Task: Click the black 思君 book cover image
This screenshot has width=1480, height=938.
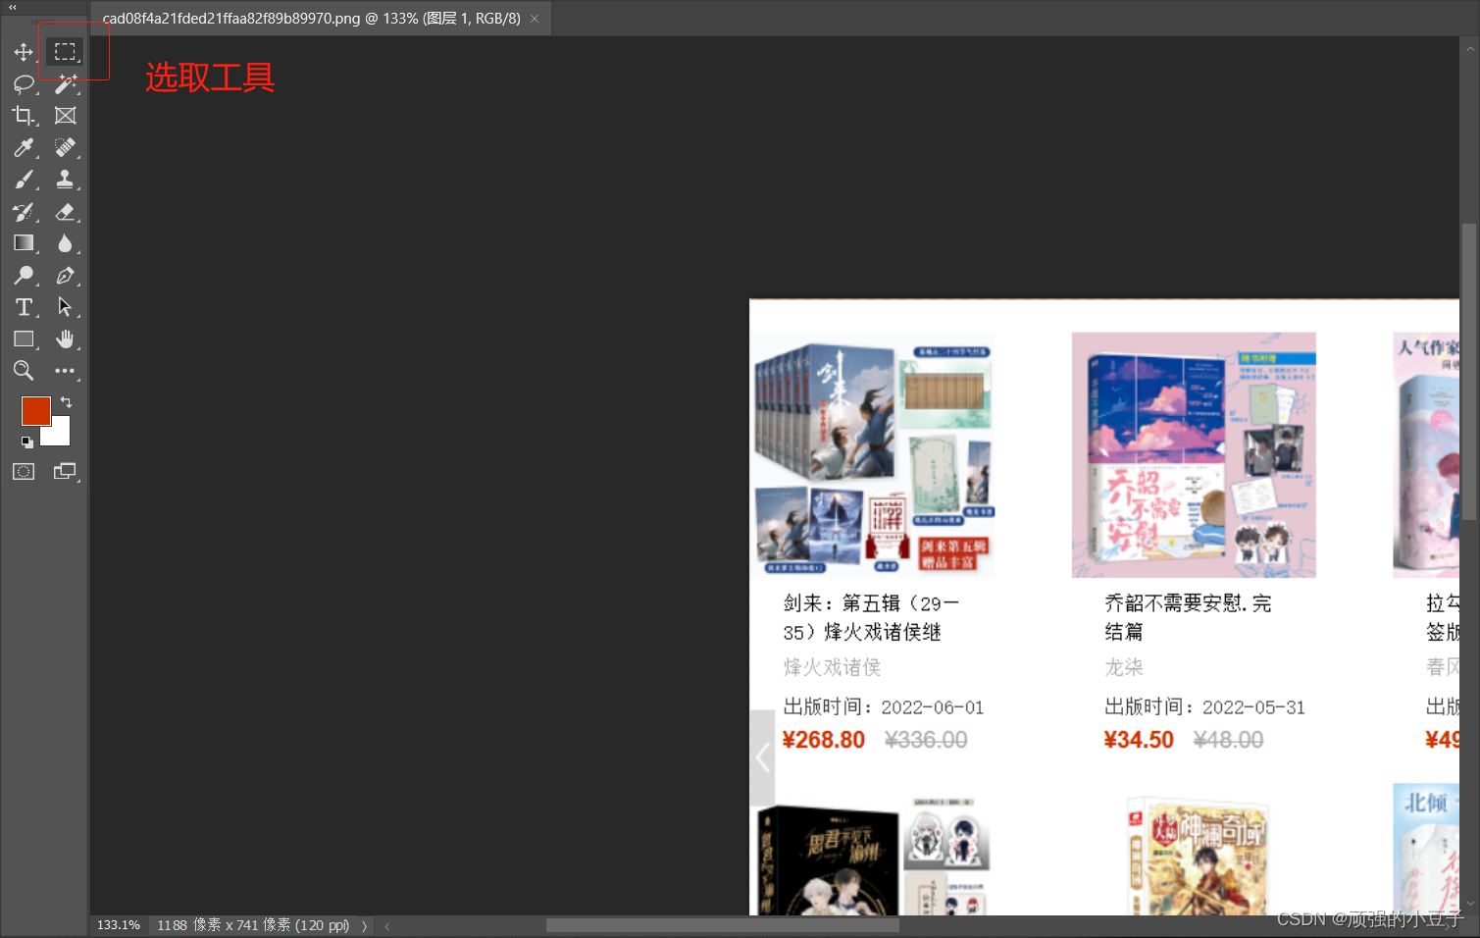Action: tap(827, 861)
